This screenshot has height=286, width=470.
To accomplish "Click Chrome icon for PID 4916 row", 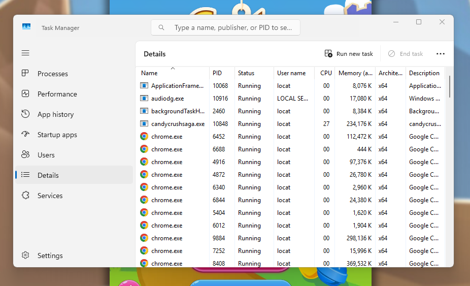I will point(144,162).
